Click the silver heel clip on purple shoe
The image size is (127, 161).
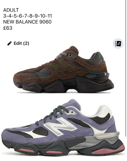(x=107, y=135)
